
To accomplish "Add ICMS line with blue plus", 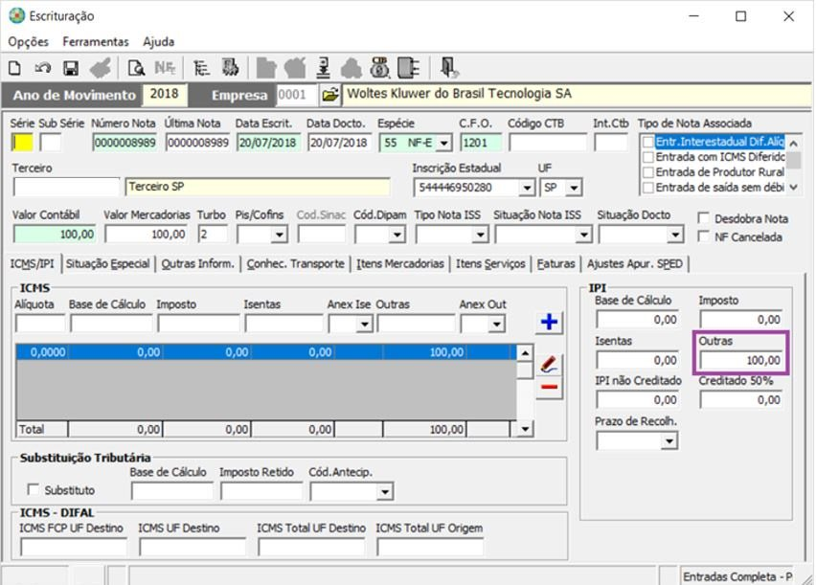I will pos(549,323).
